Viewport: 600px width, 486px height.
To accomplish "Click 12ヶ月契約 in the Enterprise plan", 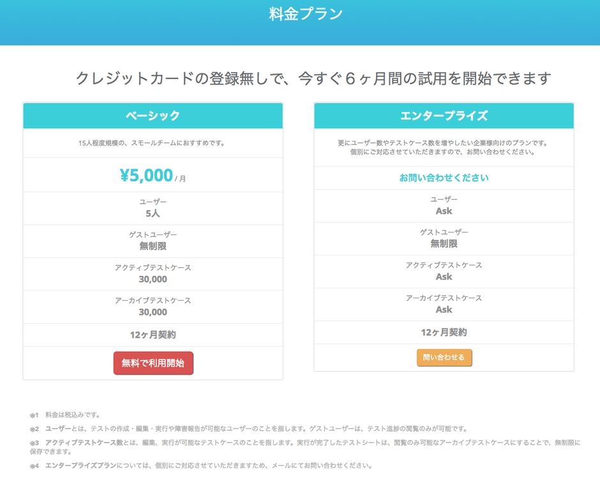I will click(444, 332).
